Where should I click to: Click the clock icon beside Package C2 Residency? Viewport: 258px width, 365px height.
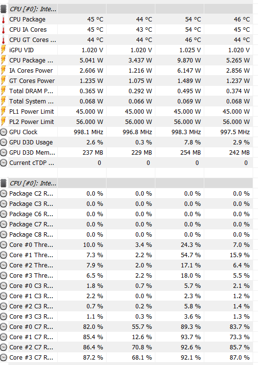pyautogui.click(x=3, y=193)
